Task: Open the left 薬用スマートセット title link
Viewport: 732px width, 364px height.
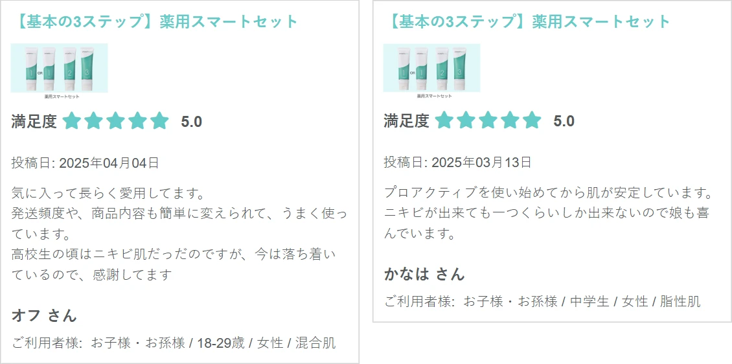Action: click(x=155, y=21)
